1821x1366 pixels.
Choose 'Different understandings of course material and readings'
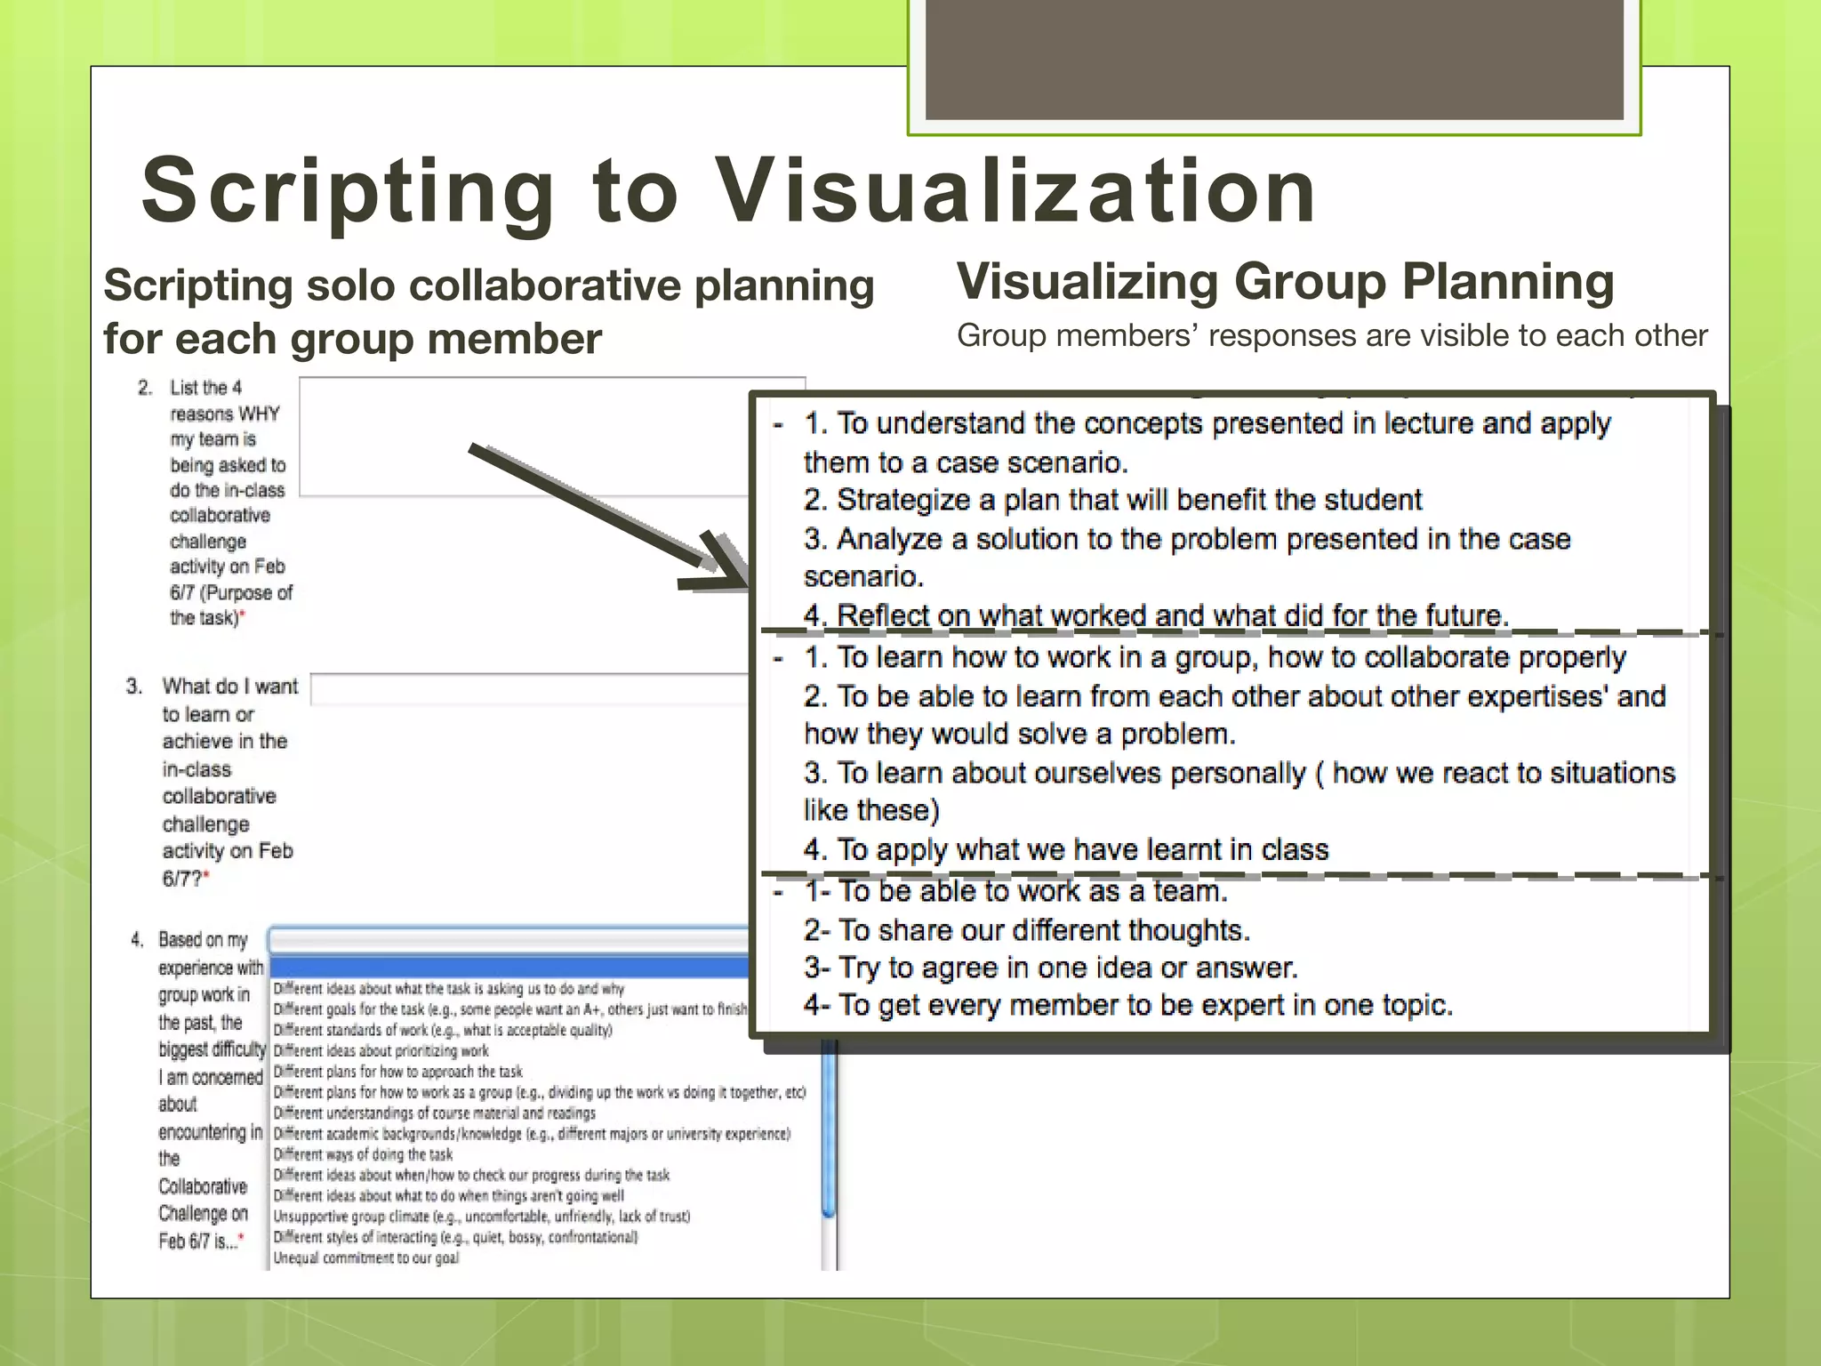[434, 1113]
